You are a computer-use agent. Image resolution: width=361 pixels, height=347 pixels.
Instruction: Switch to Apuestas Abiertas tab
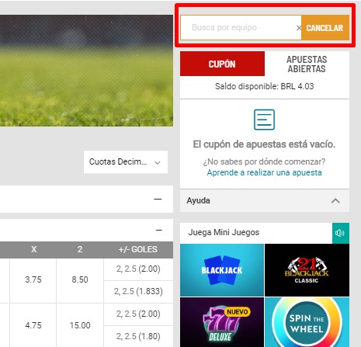pos(307,64)
